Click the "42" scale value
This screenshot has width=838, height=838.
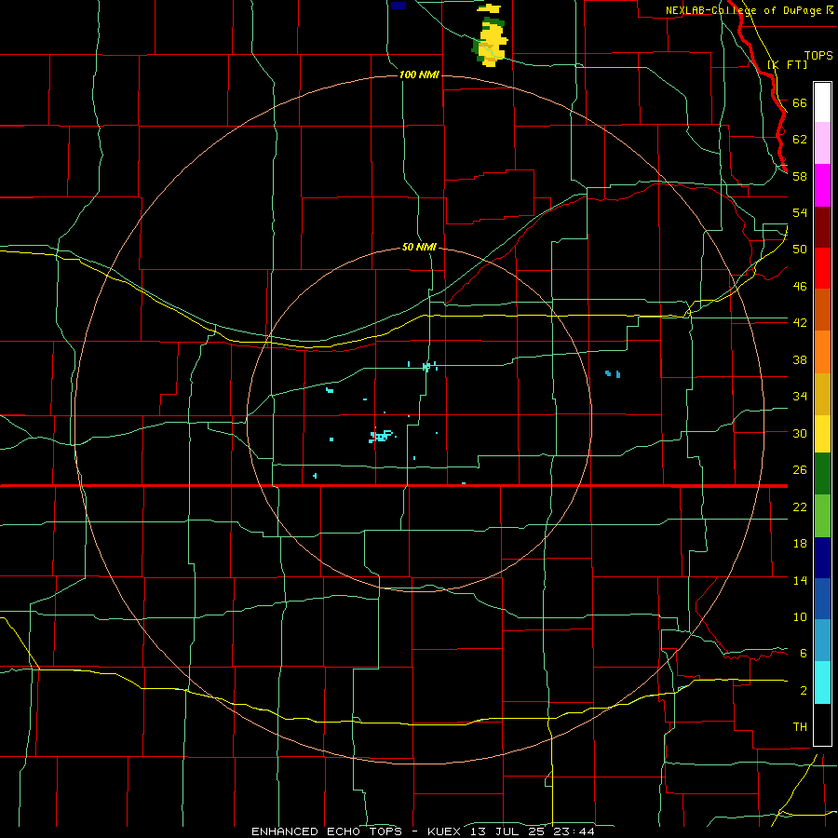coord(800,322)
